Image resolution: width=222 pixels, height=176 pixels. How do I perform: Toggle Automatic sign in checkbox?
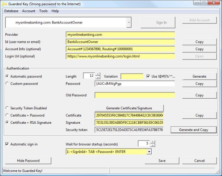pos(7,144)
